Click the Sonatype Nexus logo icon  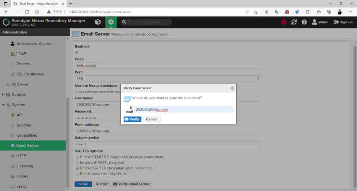click(6, 22)
